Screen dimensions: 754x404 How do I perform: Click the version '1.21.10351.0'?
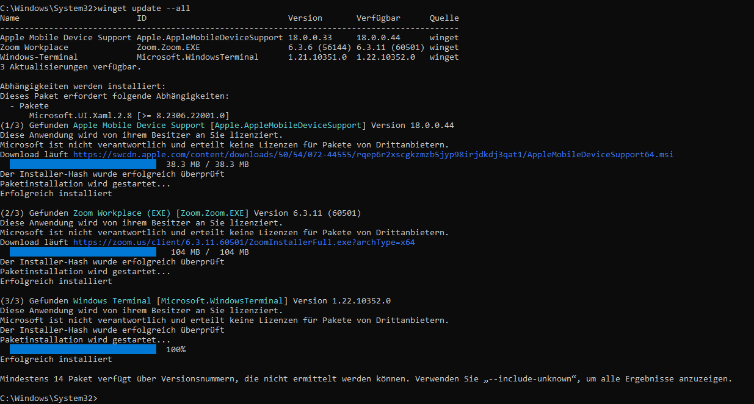pyautogui.click(x=317, y=57)
